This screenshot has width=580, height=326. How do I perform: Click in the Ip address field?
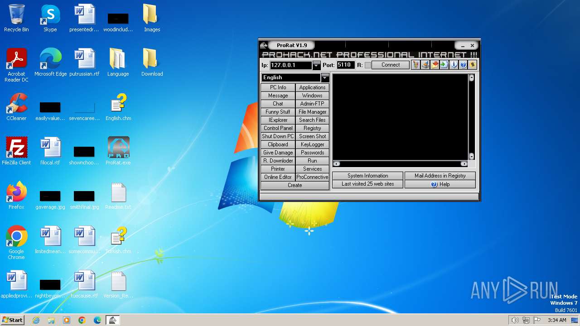tap(291, 65)
